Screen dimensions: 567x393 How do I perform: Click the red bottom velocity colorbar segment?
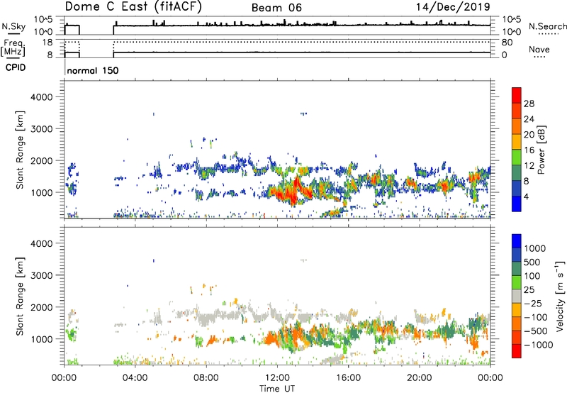click(517, 351)
